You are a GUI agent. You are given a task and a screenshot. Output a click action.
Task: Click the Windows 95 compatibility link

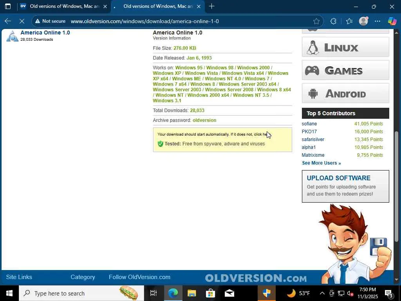189,67
